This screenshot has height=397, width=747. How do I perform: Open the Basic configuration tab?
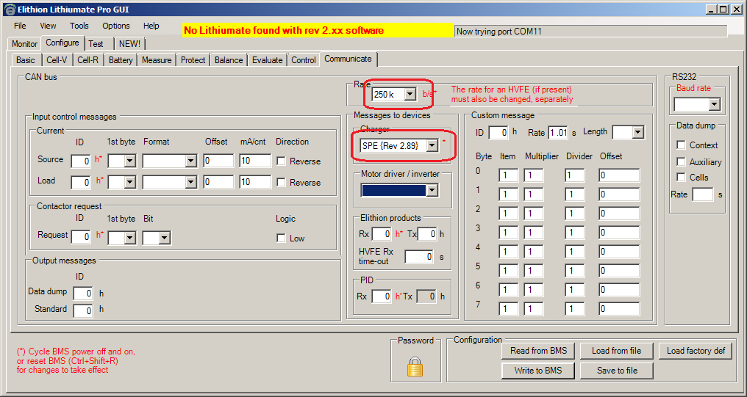[26, 60]
